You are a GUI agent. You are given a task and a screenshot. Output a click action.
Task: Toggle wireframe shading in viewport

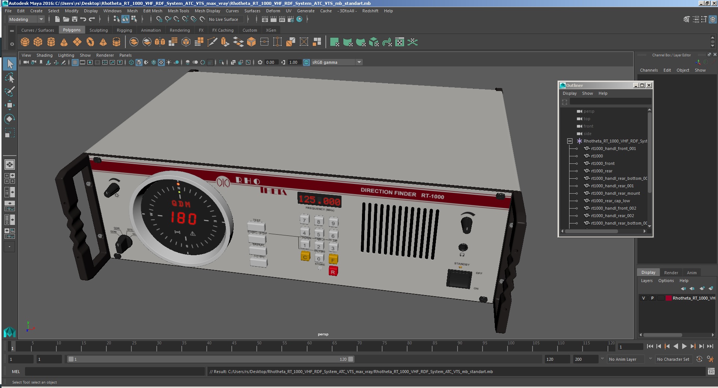click(131, 62)
